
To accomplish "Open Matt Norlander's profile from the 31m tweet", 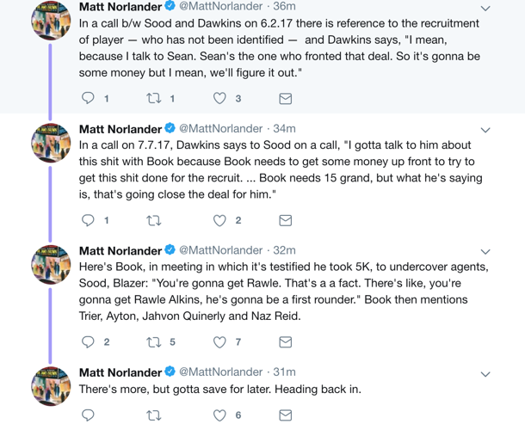I will [120, 372].
